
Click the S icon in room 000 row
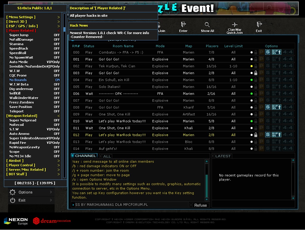[x=268, y=52]
